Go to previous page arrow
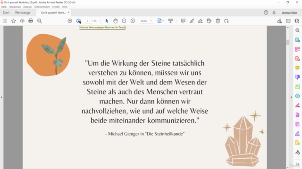Screen dimensions: 302x169 coord(70,21)
